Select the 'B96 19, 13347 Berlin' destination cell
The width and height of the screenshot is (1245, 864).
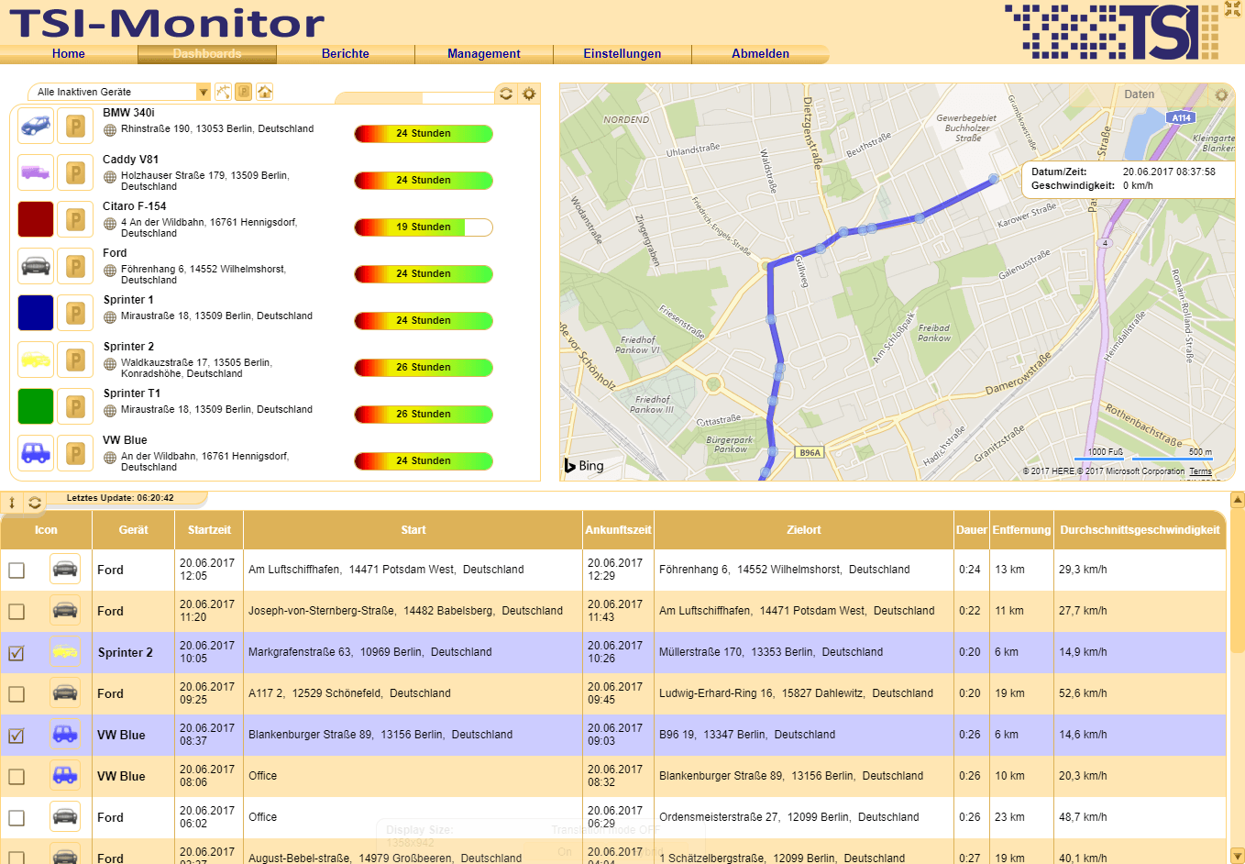coord(804,735)
